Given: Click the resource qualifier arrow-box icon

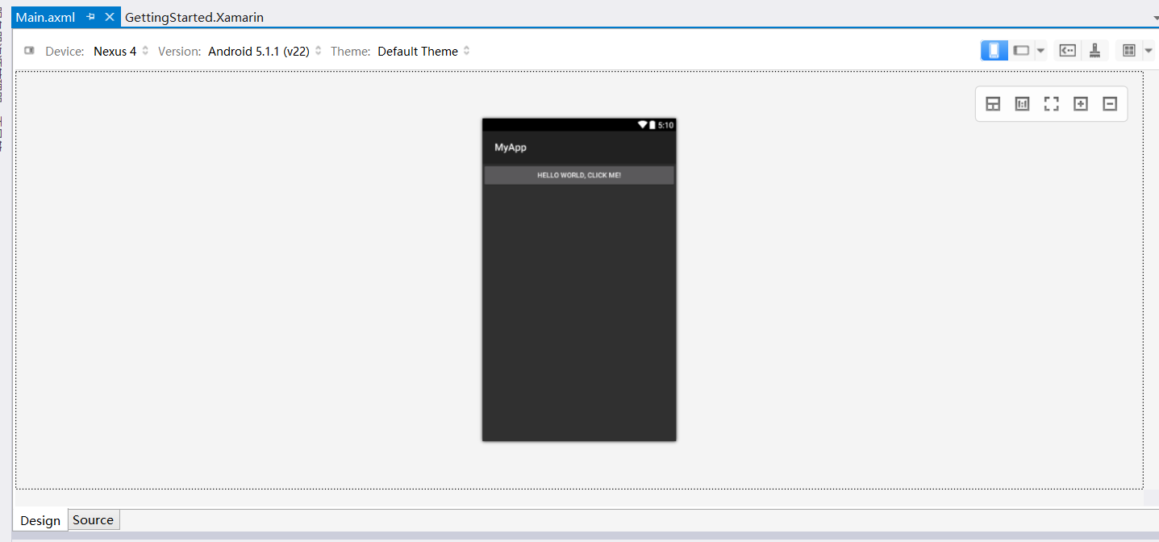Looking at the screenshot, I should [1067, 51].
